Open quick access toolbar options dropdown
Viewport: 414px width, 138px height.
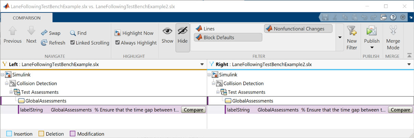[x=403, y=17]
